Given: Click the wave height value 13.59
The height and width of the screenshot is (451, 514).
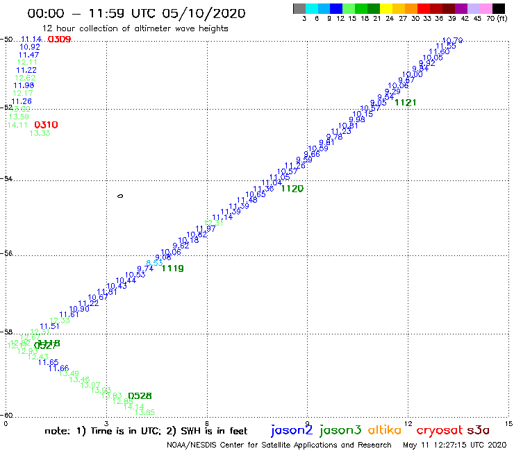Looking at the screenshot, I should (19, 117).
